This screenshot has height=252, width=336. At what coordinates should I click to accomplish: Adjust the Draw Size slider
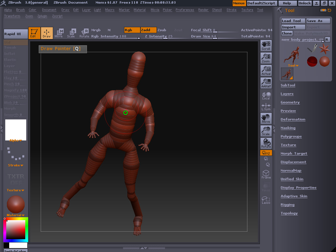(210, 36)
